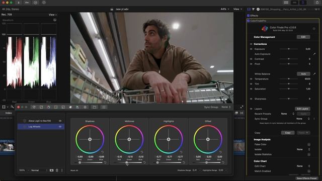Select the Log Wheels layer row
The image size is (322, 181).
(x=41, y=127)
